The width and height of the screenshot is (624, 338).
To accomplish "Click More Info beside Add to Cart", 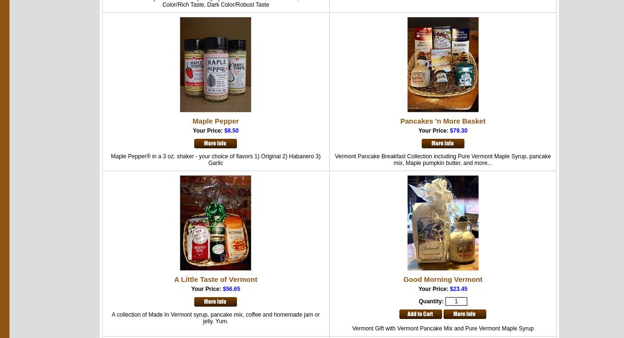I will click(464, 314).
